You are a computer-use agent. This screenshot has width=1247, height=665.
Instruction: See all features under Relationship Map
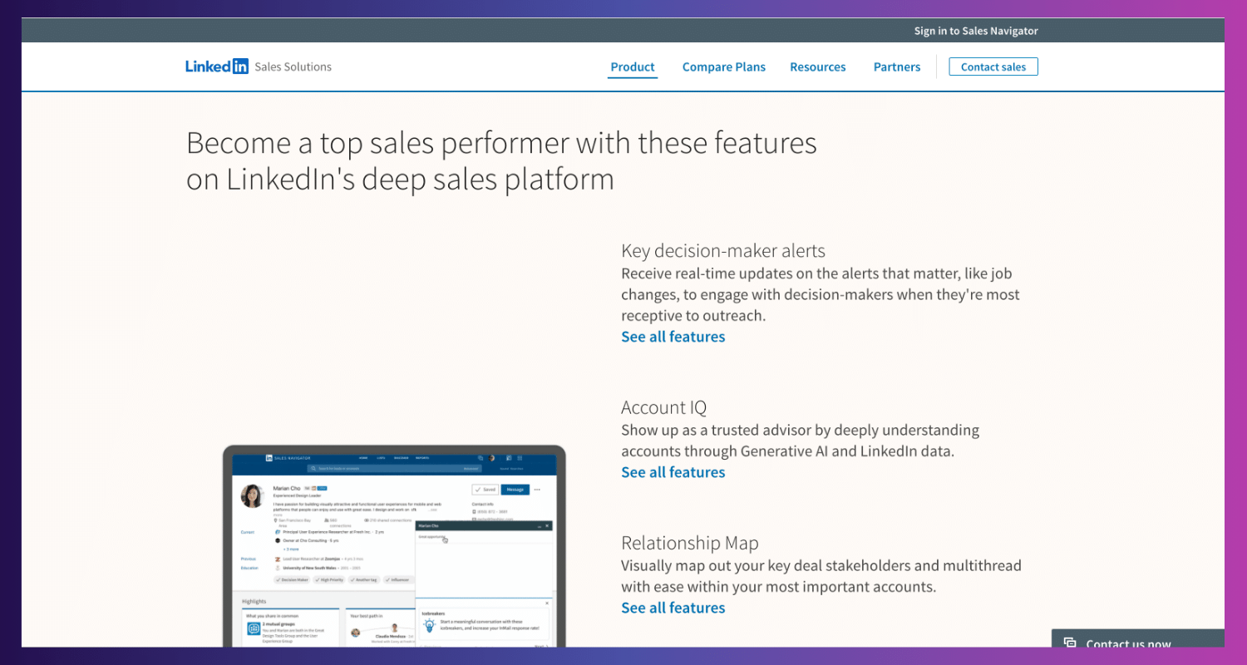point(673,608)
